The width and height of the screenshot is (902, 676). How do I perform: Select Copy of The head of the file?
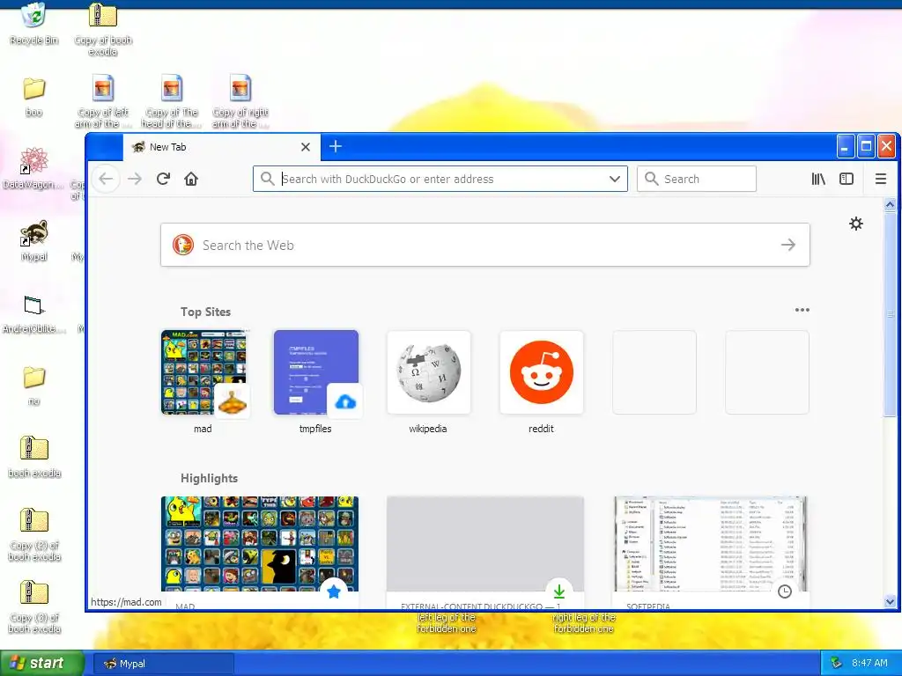[x=172, y=101]
